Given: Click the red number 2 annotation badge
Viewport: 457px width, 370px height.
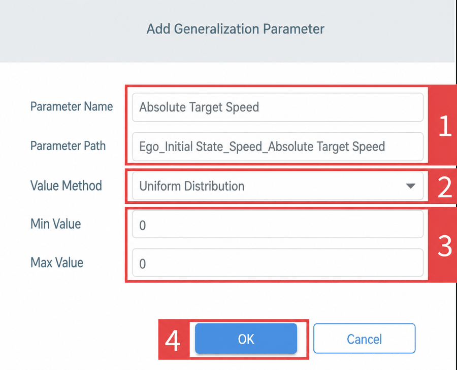Looking at the screenshot, I should tap(443, 186).
